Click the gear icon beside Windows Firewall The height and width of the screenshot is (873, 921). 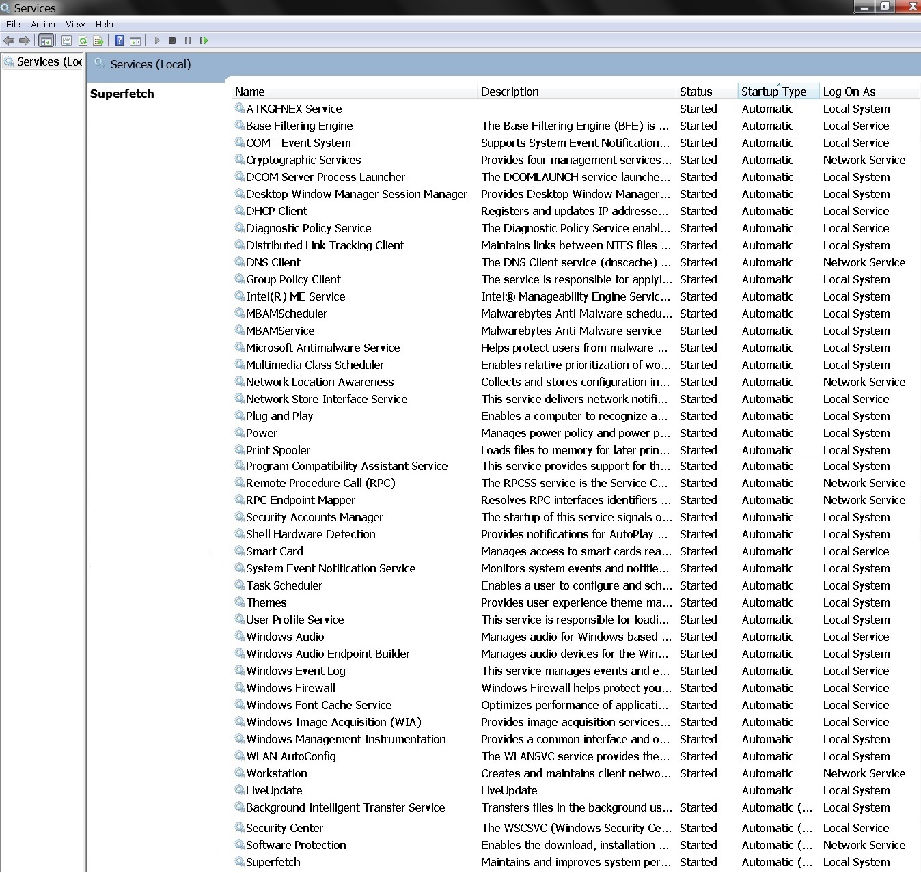[240, 687]
